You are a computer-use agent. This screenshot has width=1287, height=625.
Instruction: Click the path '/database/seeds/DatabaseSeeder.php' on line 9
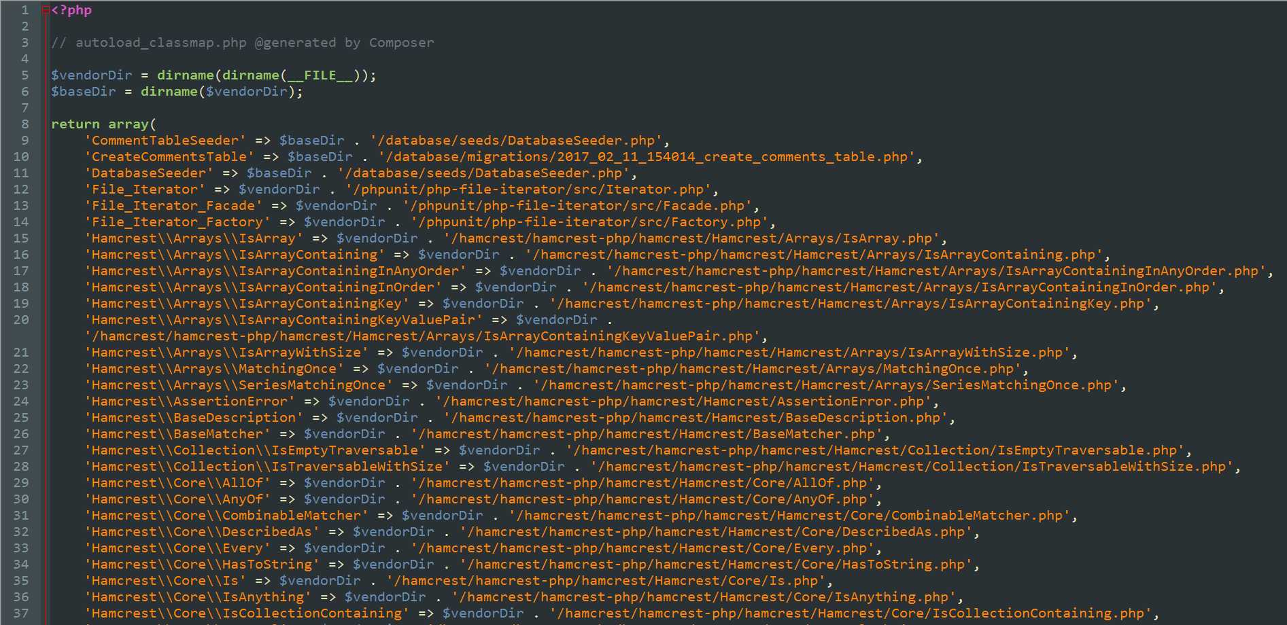click(x=516, y=141)
